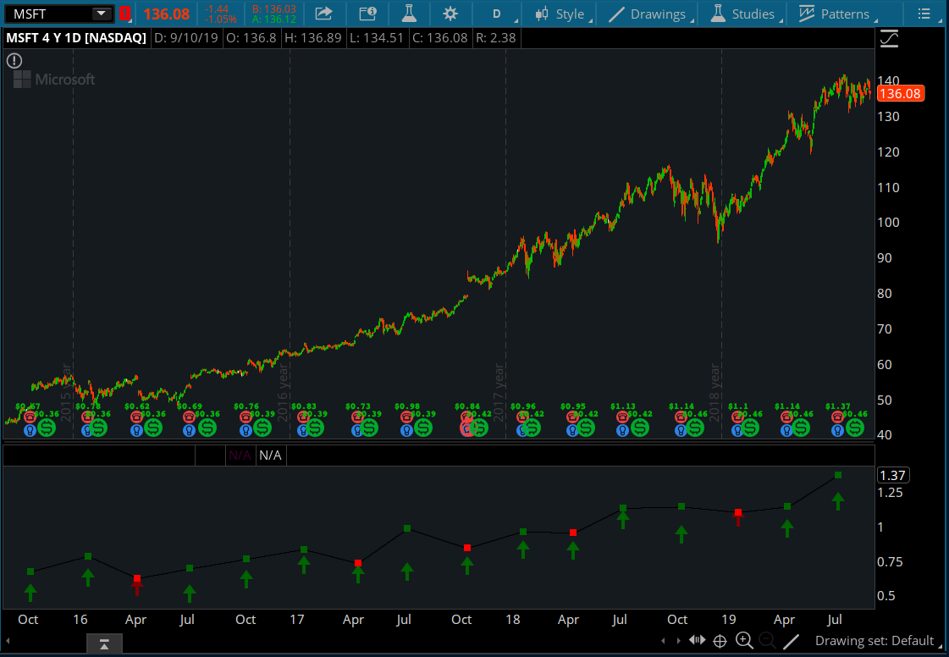Image resolution: width=949 pixels, height=657 pixels.
Task: Click the Share chart arrow icon
Action: [323, 14]
